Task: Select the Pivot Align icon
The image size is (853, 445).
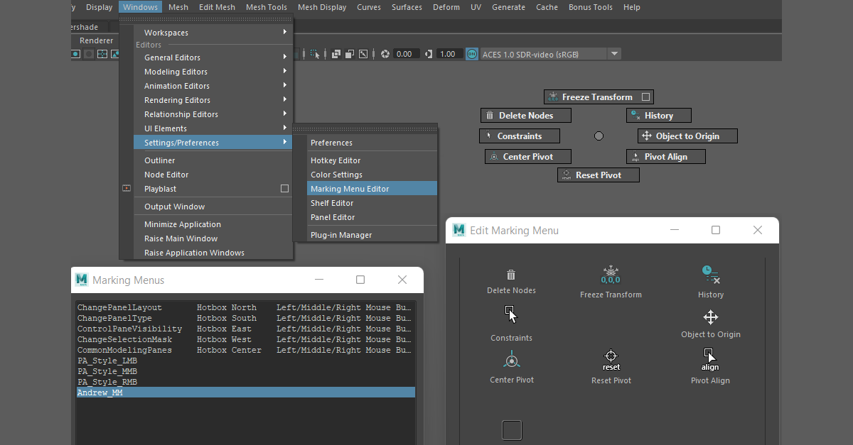Action: click(710, 359)
